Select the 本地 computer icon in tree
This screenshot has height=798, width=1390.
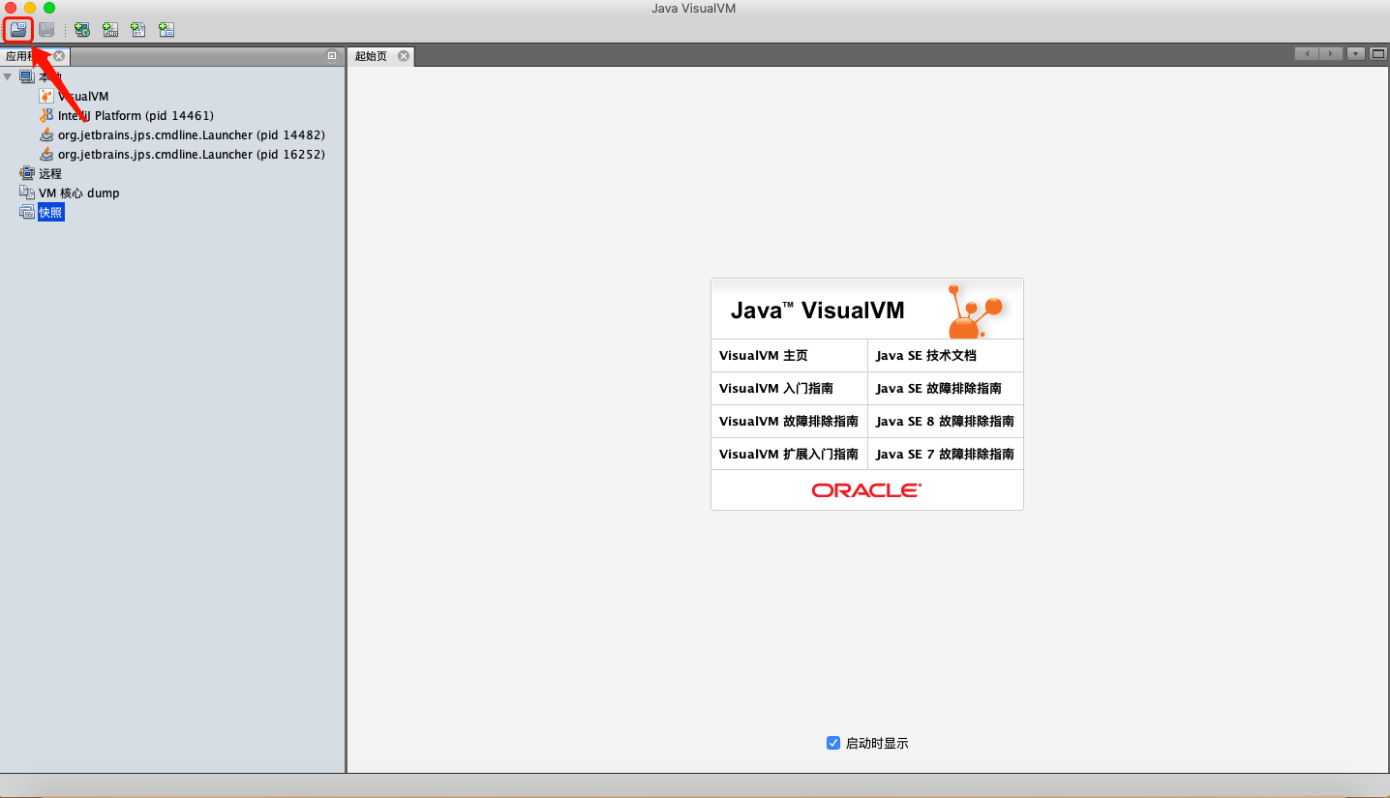26,76
